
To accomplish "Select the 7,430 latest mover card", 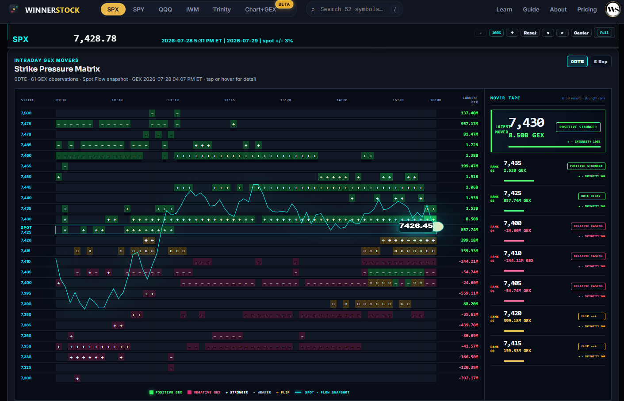I will (x=548, y=131).
